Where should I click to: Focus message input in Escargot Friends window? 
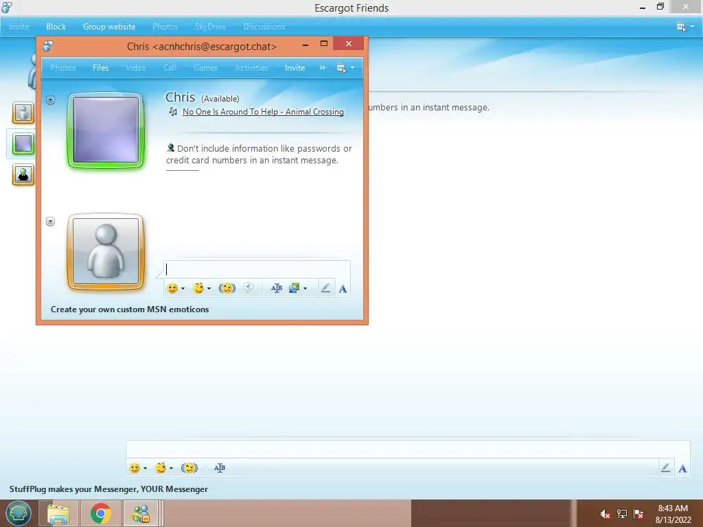(x=408, y=449)
